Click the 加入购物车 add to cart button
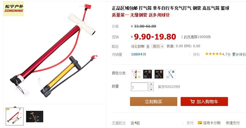The height and width of the screenshot is (128, 246). click(x=204, y=101)
